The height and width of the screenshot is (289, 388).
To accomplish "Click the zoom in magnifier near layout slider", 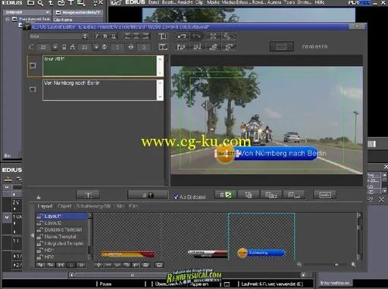I will coord(353,264).
